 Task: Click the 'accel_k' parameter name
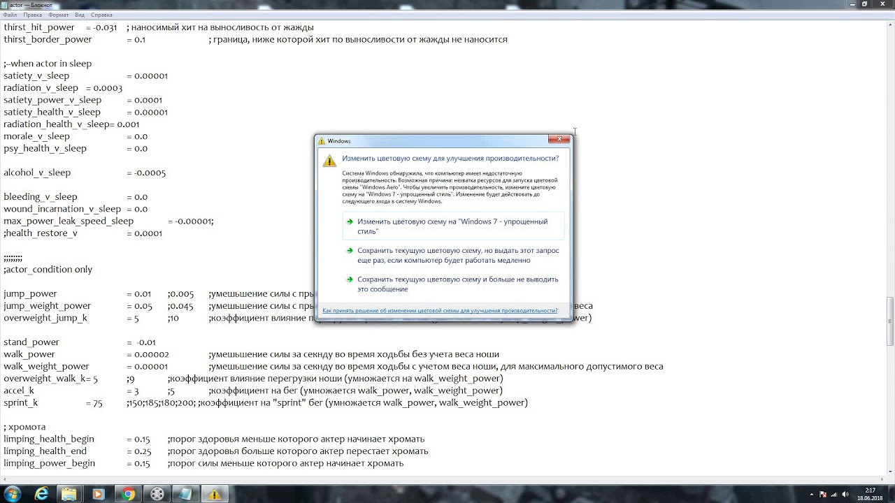click(x=19, y=391)
